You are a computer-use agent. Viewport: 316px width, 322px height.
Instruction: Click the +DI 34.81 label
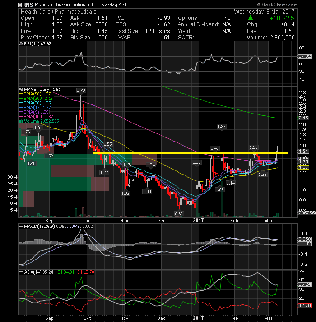tap(65, 272)
